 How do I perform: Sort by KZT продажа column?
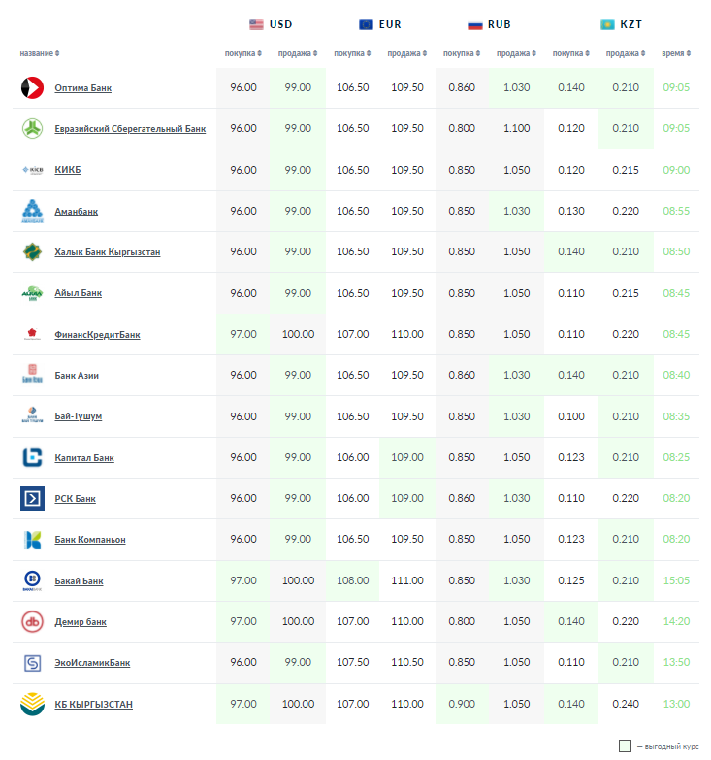click(x=625, y=53)
